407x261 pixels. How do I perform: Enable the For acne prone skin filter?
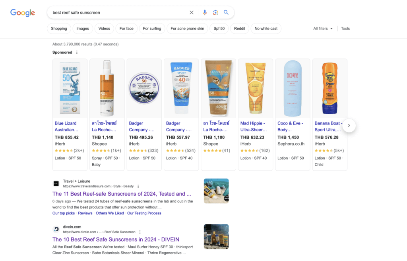click(187, 28)
